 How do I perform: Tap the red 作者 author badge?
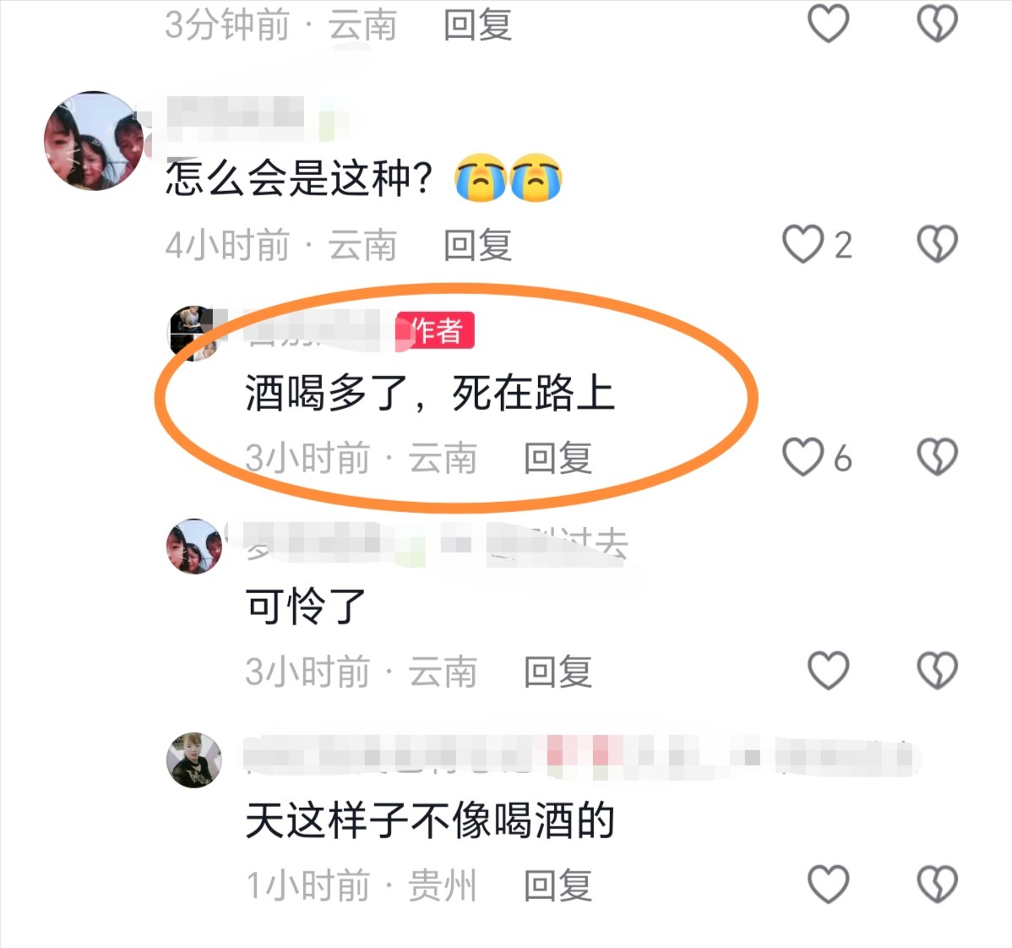tap(436, 330)
